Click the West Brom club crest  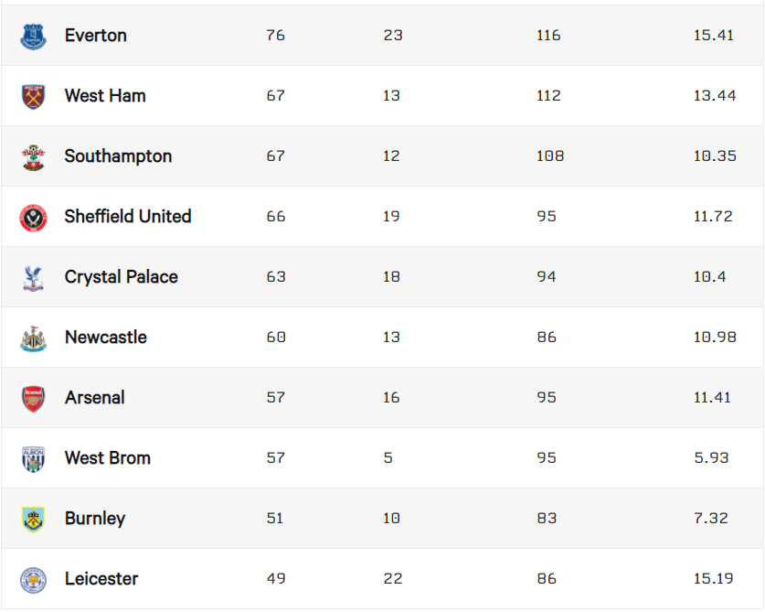coord(33,458)
